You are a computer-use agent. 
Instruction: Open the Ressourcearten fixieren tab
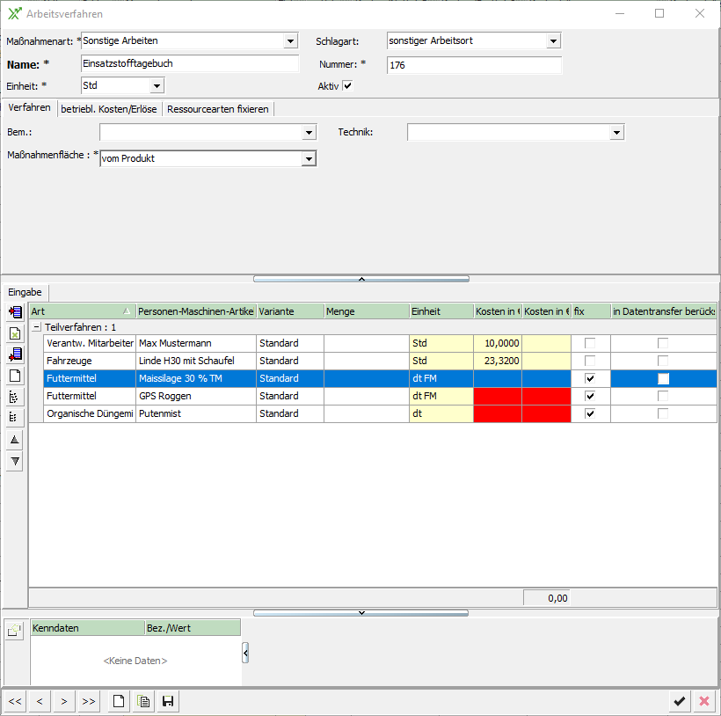click(x=217, y=109)
